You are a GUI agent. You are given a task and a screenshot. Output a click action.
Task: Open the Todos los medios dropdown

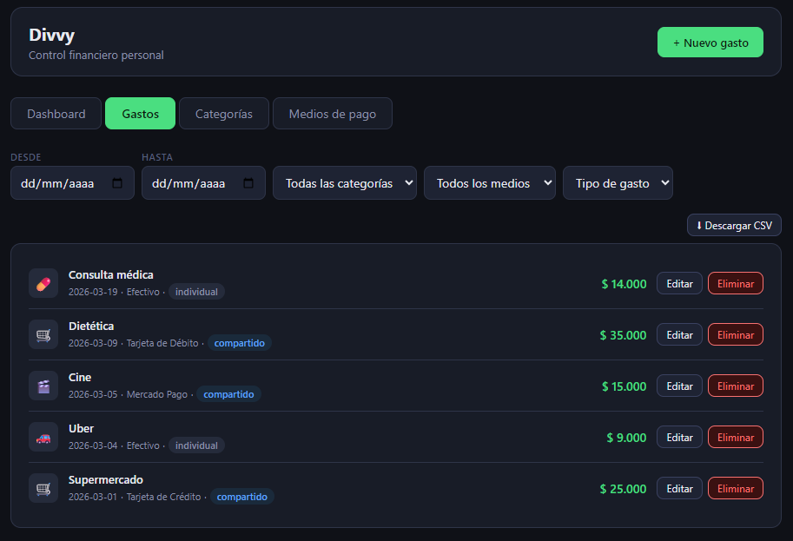point(489,183)
